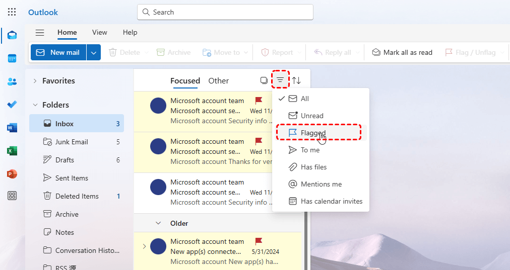Viewport: 510px width, 270px height.
Task: Click the Move to toolbar button
Action: pyautogui.click(x=221, y=53)
